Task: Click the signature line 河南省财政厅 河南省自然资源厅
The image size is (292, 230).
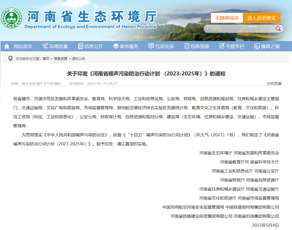Action: point(249,180)
